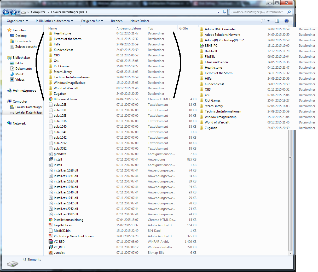
Task: Select the vcredist bitmap icon
Action: point(51,253)
